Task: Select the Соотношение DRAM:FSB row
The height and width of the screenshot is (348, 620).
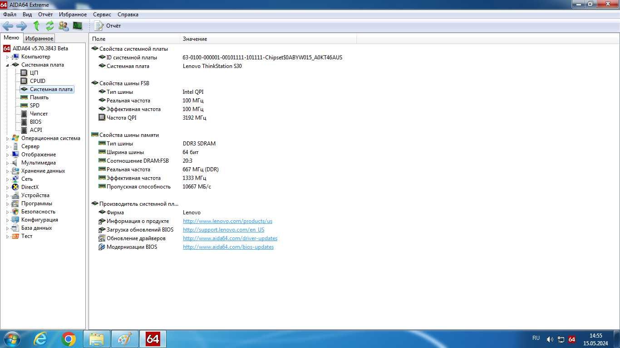Action: pyautogui.click(x=145, y=161)
